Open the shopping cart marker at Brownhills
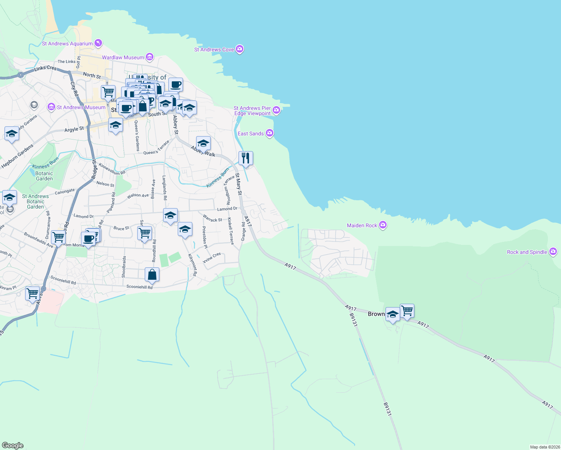The width and height of the screenshot is (561, 450). pos(407,311)
